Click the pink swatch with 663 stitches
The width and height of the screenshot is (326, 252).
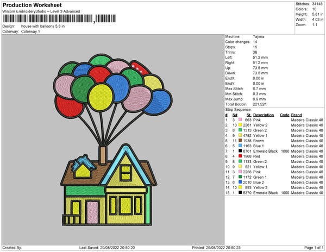click(240, 119)
